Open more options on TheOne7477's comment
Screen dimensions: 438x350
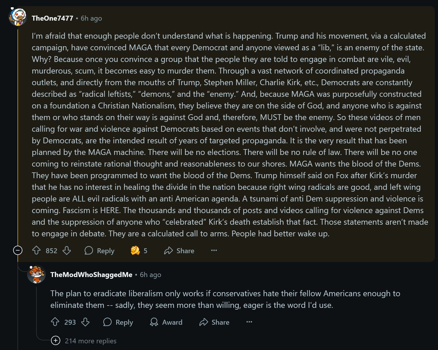click(214, 250)
